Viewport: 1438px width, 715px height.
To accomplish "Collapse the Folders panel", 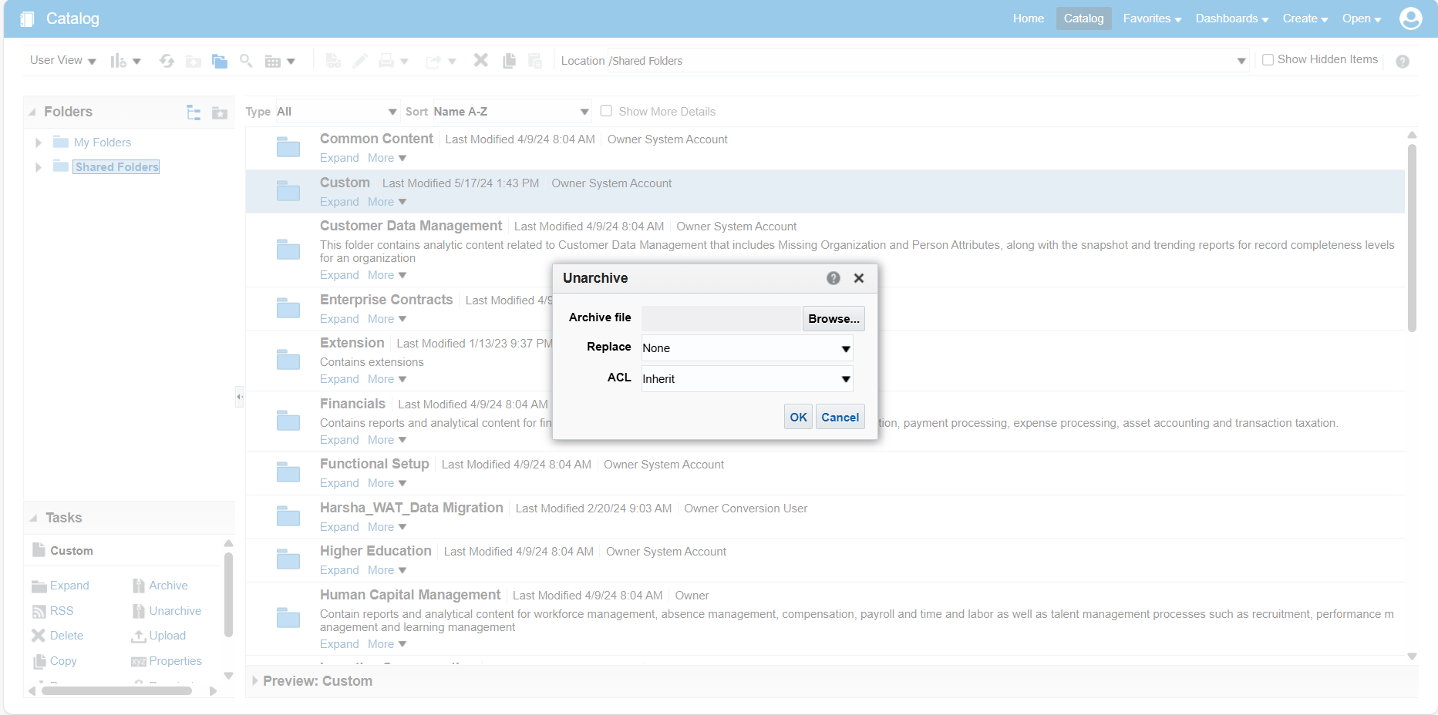I will point(32,112).
